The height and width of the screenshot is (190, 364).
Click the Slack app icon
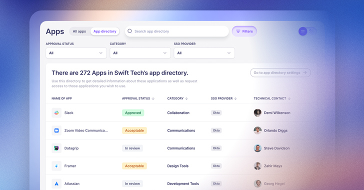coord(56,113)
